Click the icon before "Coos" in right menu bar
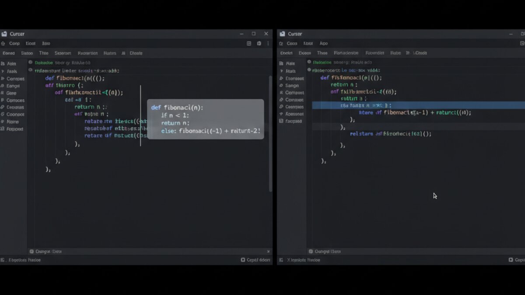 pyautogui.click(x=282, y=43)
